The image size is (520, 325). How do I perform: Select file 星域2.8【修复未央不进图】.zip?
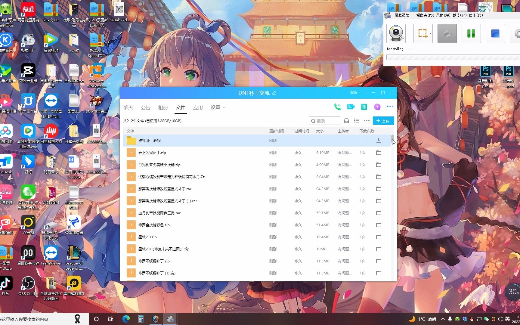click(257, 249)
